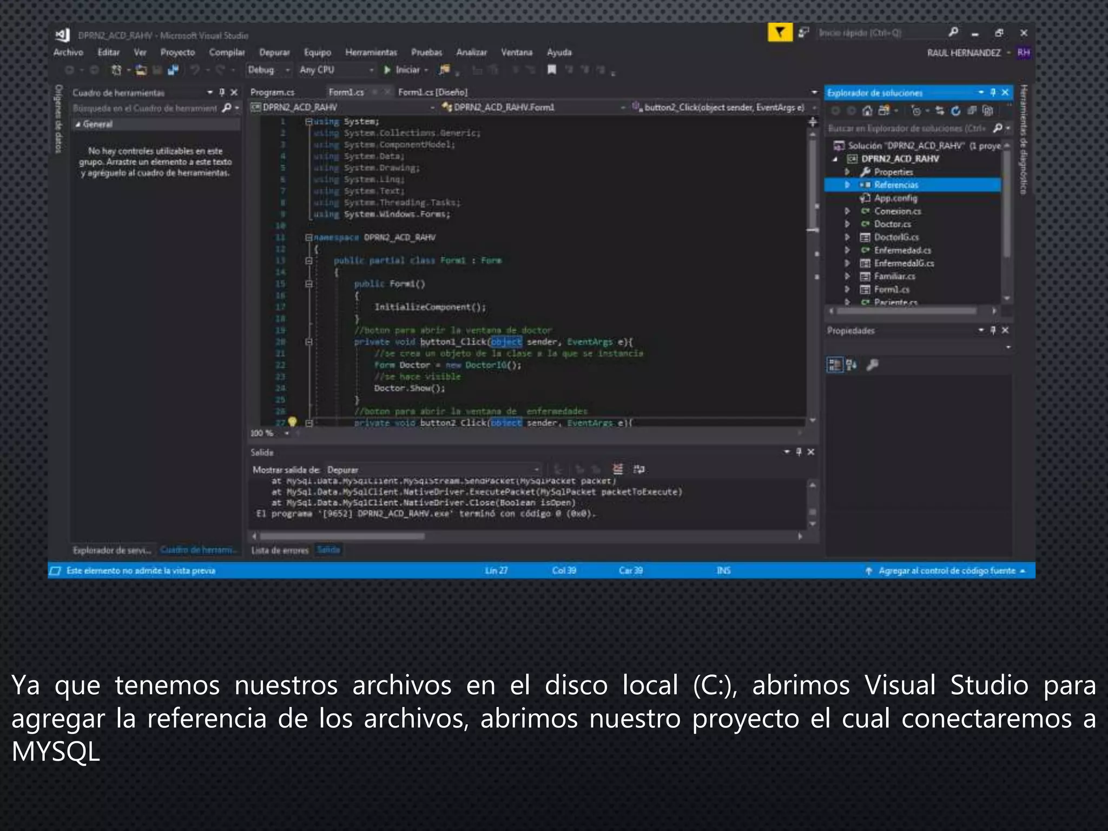
Task: Open the Compilar menu
Action: (227, 52)
